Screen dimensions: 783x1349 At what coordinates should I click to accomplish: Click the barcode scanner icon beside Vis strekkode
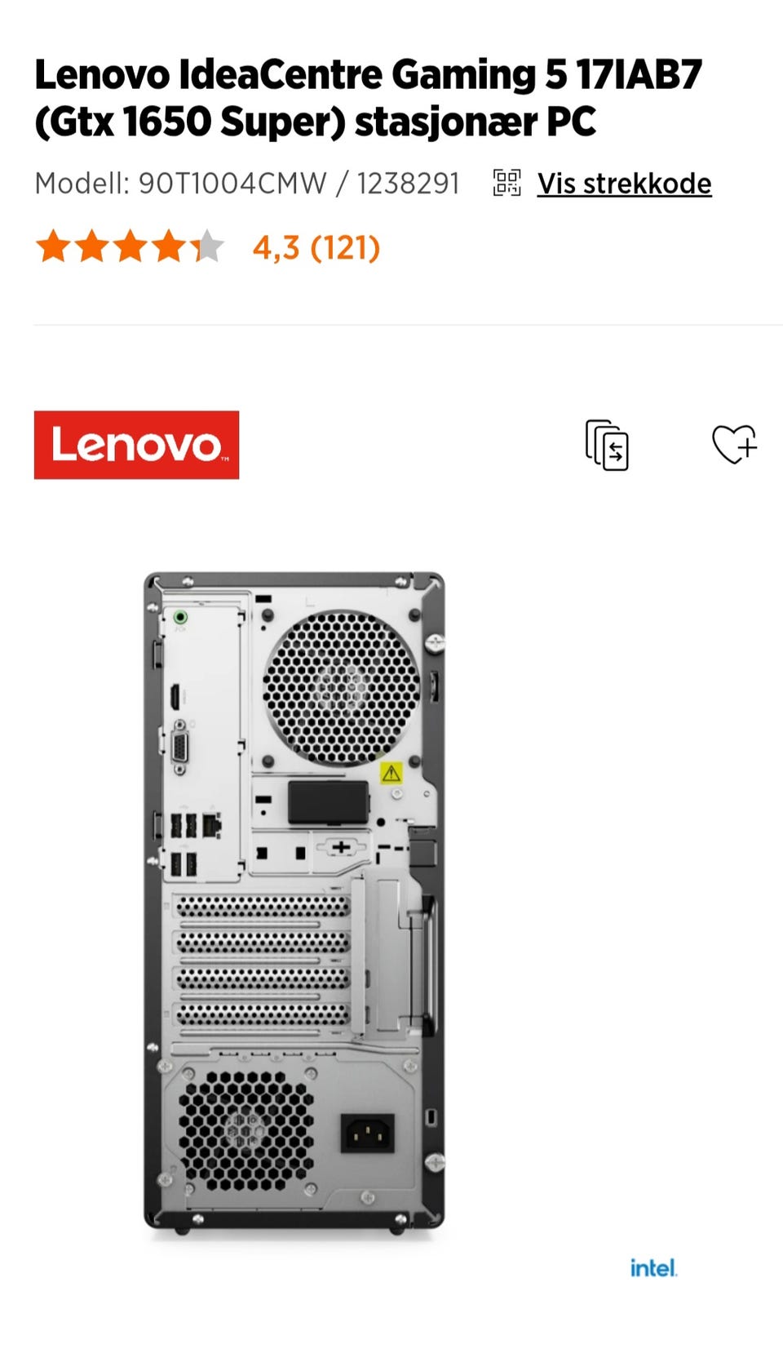pyautogui.click(x=507, y=183)
